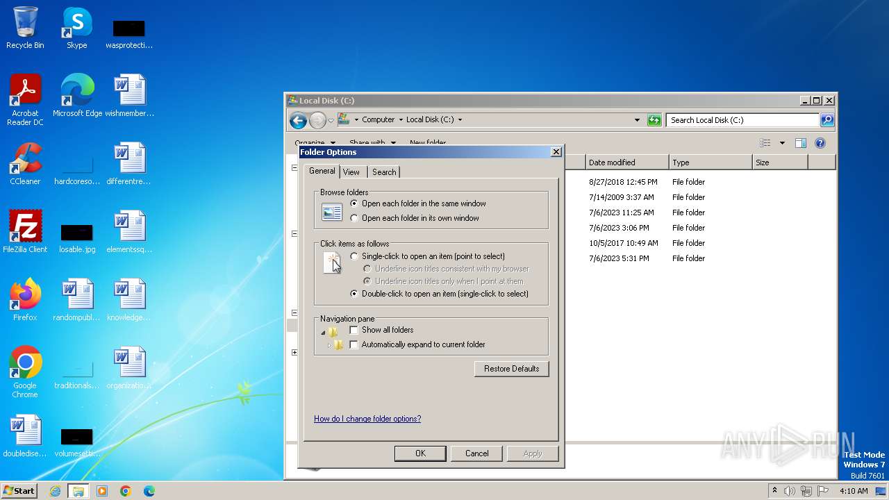The height and width of the screenshot is (500, 889).
Task: Switch to the Search tab
Action: (x=384, y=172)
